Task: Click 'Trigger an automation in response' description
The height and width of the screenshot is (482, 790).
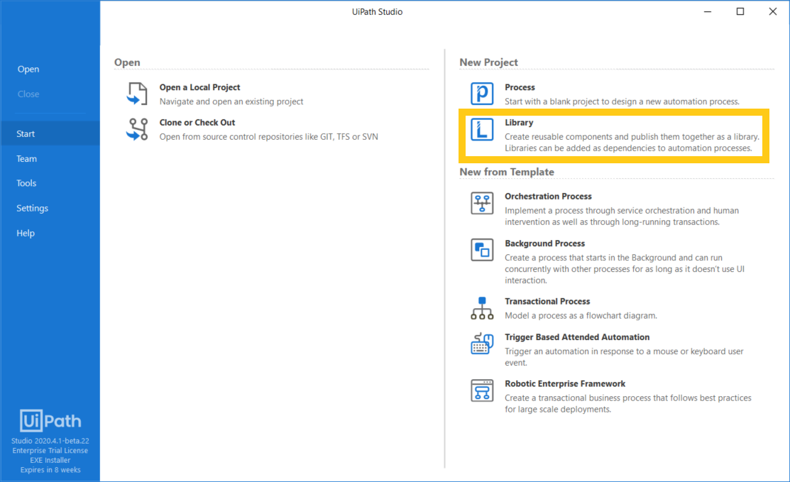Action: coord(624,356)
